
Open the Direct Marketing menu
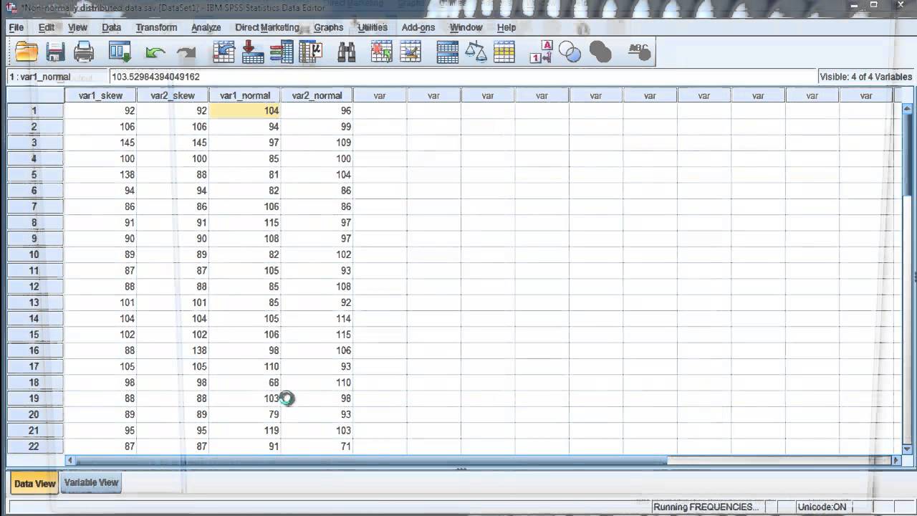coord(267,27)
